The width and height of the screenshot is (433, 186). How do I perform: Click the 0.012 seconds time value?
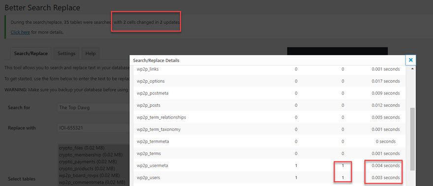385,105
